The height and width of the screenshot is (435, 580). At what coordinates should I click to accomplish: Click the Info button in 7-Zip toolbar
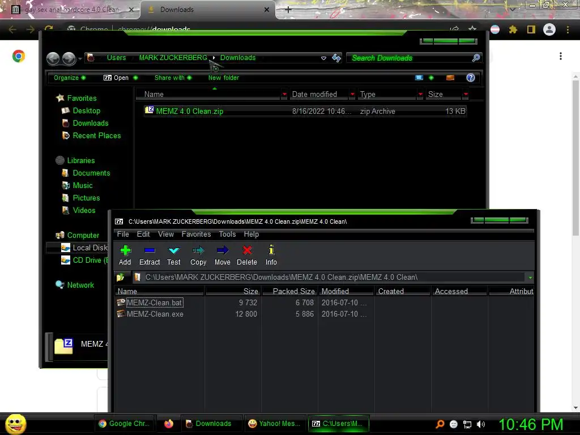(x=271, y=255)
